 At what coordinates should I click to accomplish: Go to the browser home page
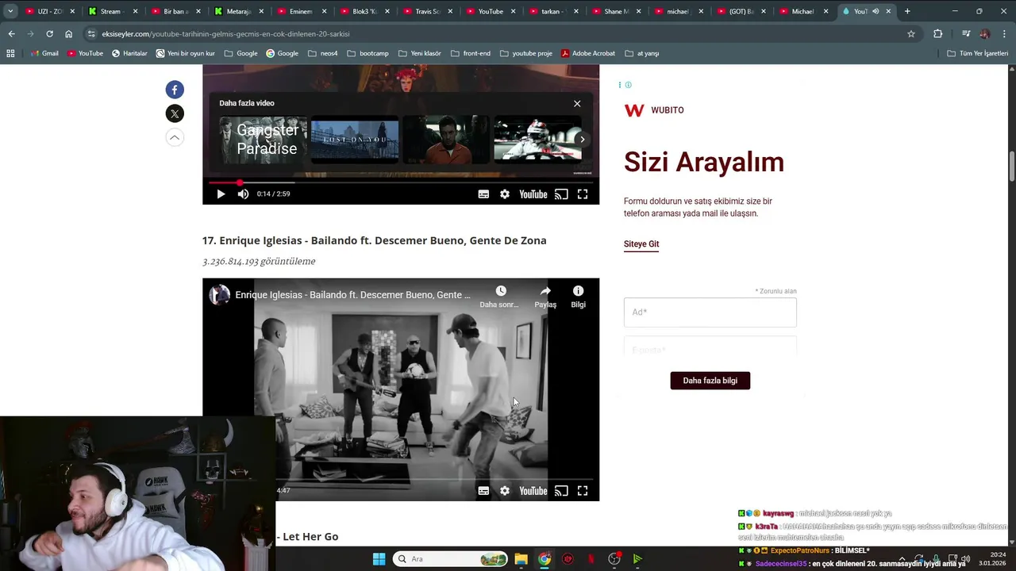point(68,34)
